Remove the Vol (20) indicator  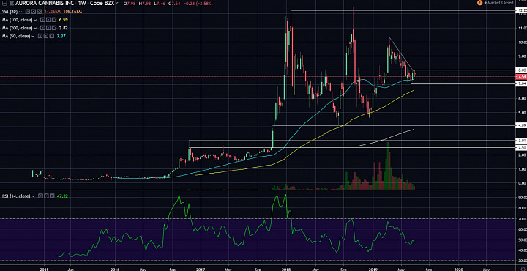pos(40,12)
